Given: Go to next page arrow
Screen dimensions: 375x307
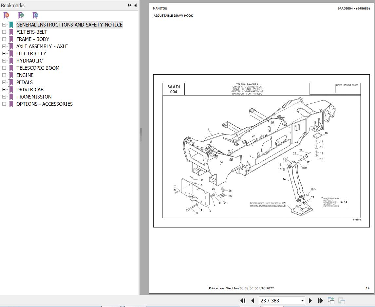Looking at the screenshot, I should click(310, 300).
